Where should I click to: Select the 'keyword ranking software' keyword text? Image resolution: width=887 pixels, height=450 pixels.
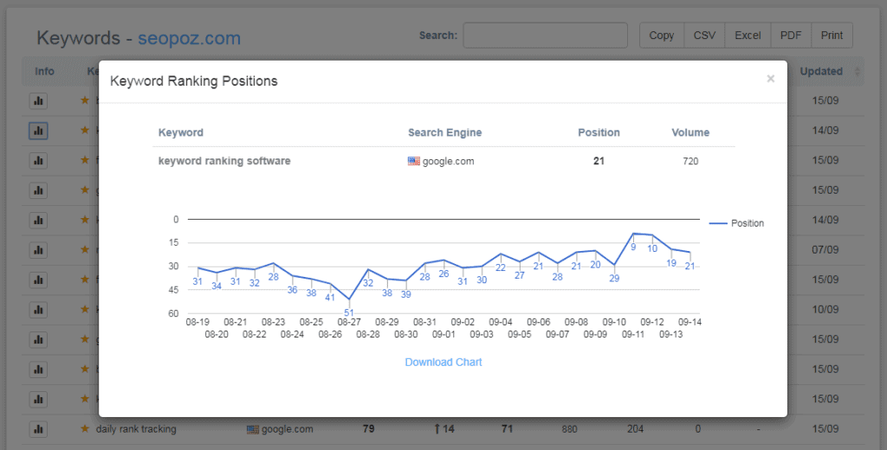pos(224,161)
